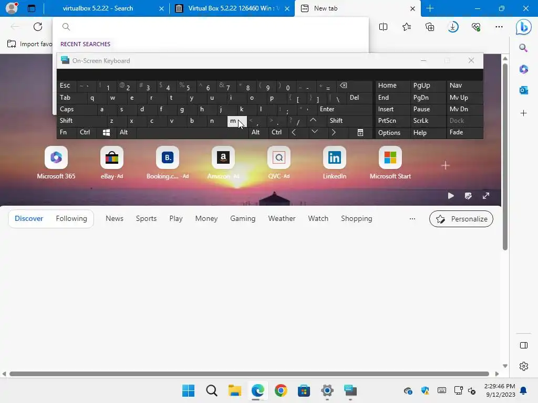Screen dimensions: 538x403
Task: Open more feed categories ellipsis
Action: (x=412, y=219)
